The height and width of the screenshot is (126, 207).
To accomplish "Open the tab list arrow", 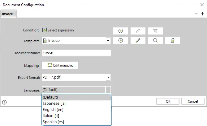I will coord(196,14).
